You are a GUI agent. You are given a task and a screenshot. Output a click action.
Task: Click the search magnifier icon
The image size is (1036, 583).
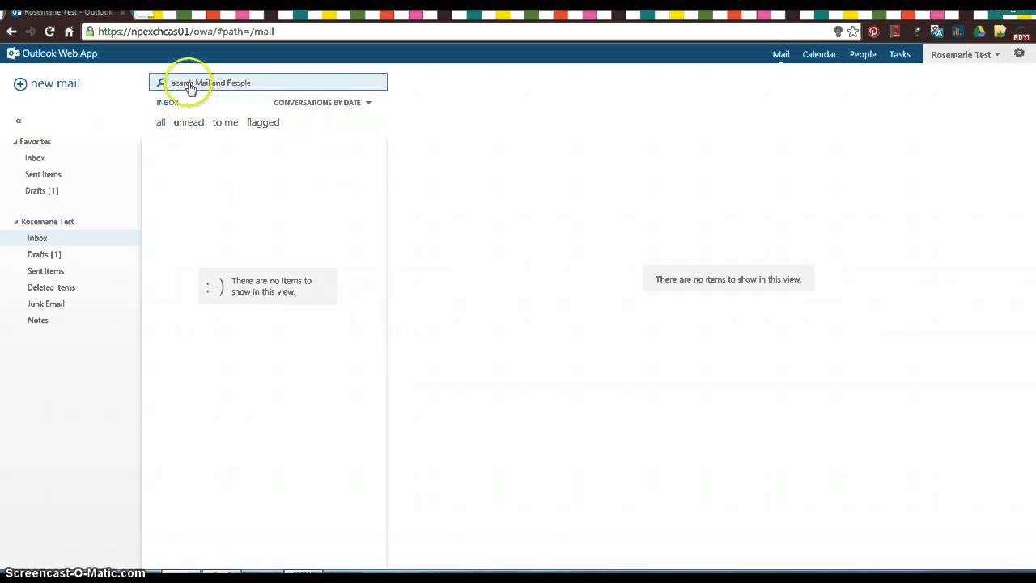coord(161,83)
